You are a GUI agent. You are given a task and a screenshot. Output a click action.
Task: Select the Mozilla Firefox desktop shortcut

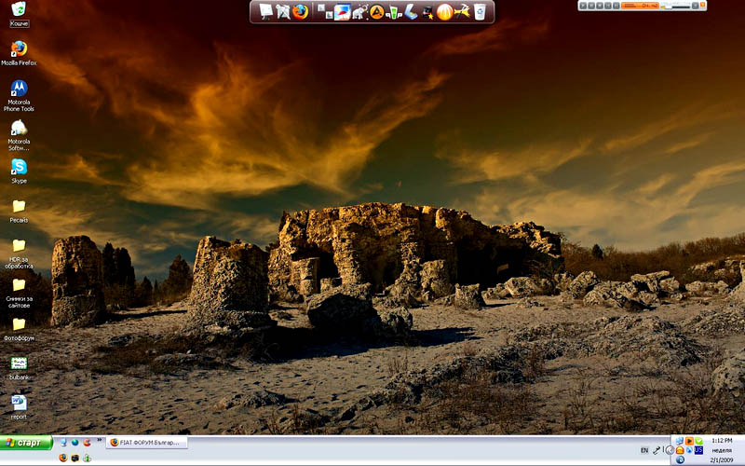(19, 53)
